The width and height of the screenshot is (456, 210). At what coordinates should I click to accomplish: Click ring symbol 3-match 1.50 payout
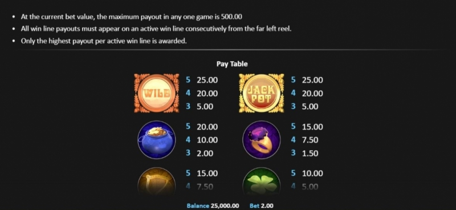tap(304, 153)
